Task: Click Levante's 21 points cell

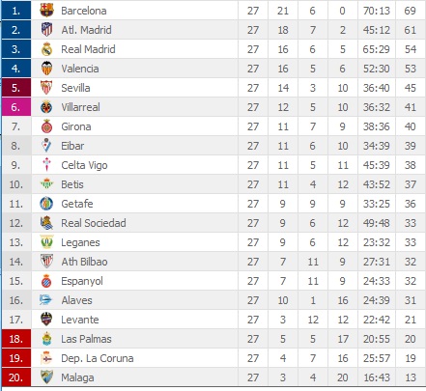Action: (x=411, y=320)
